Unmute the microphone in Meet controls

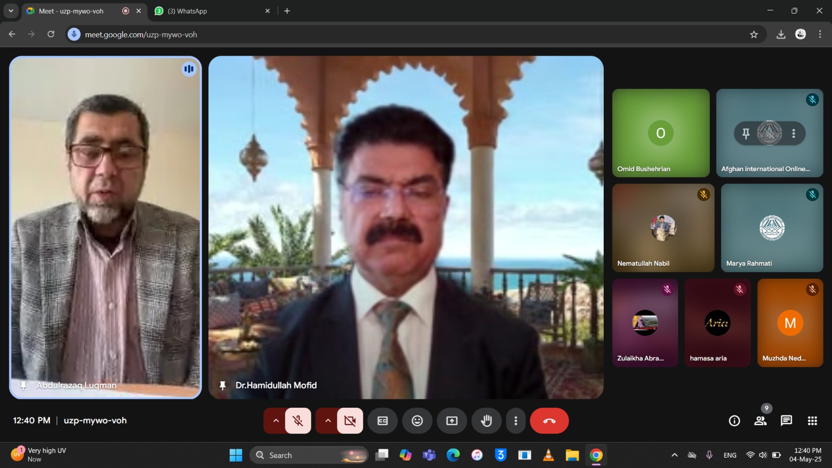[298, 421]
